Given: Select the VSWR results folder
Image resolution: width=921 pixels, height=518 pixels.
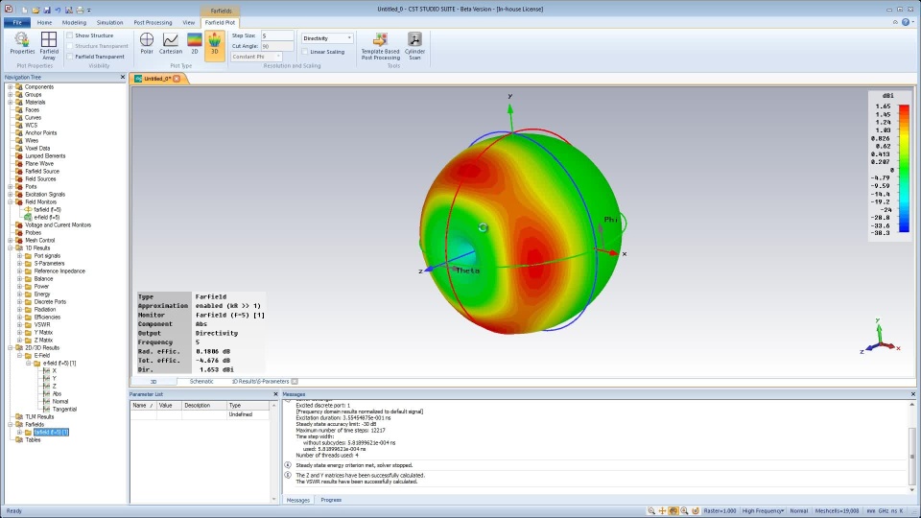Looking at the screenshot, I should point(41,325).
